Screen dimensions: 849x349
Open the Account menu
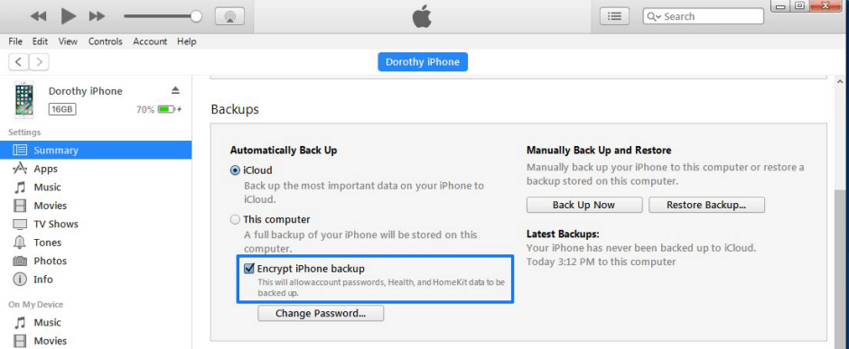coord(150,41)
